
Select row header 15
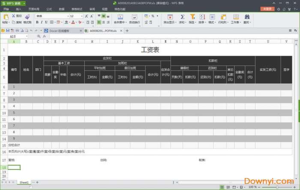4,145
